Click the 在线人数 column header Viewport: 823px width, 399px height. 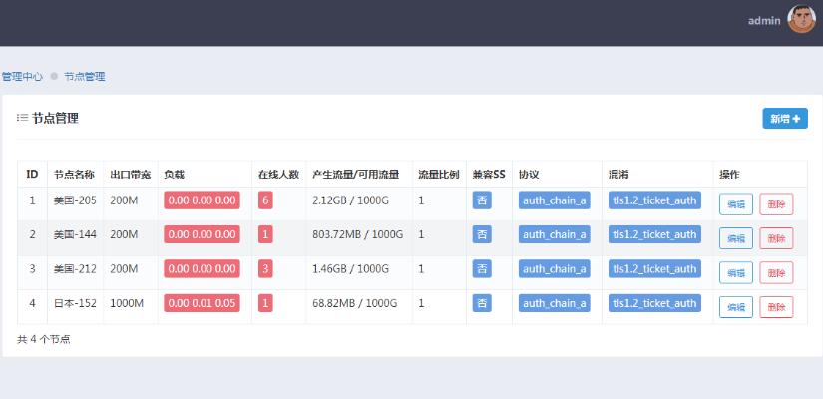click(x=278, y=175)
